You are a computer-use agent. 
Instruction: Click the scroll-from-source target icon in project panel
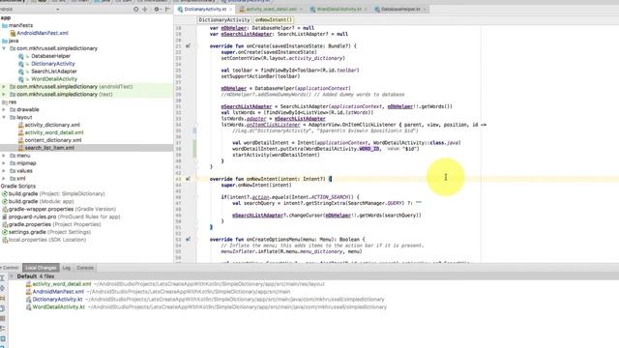pyautogui.click(x=136, y=9)
